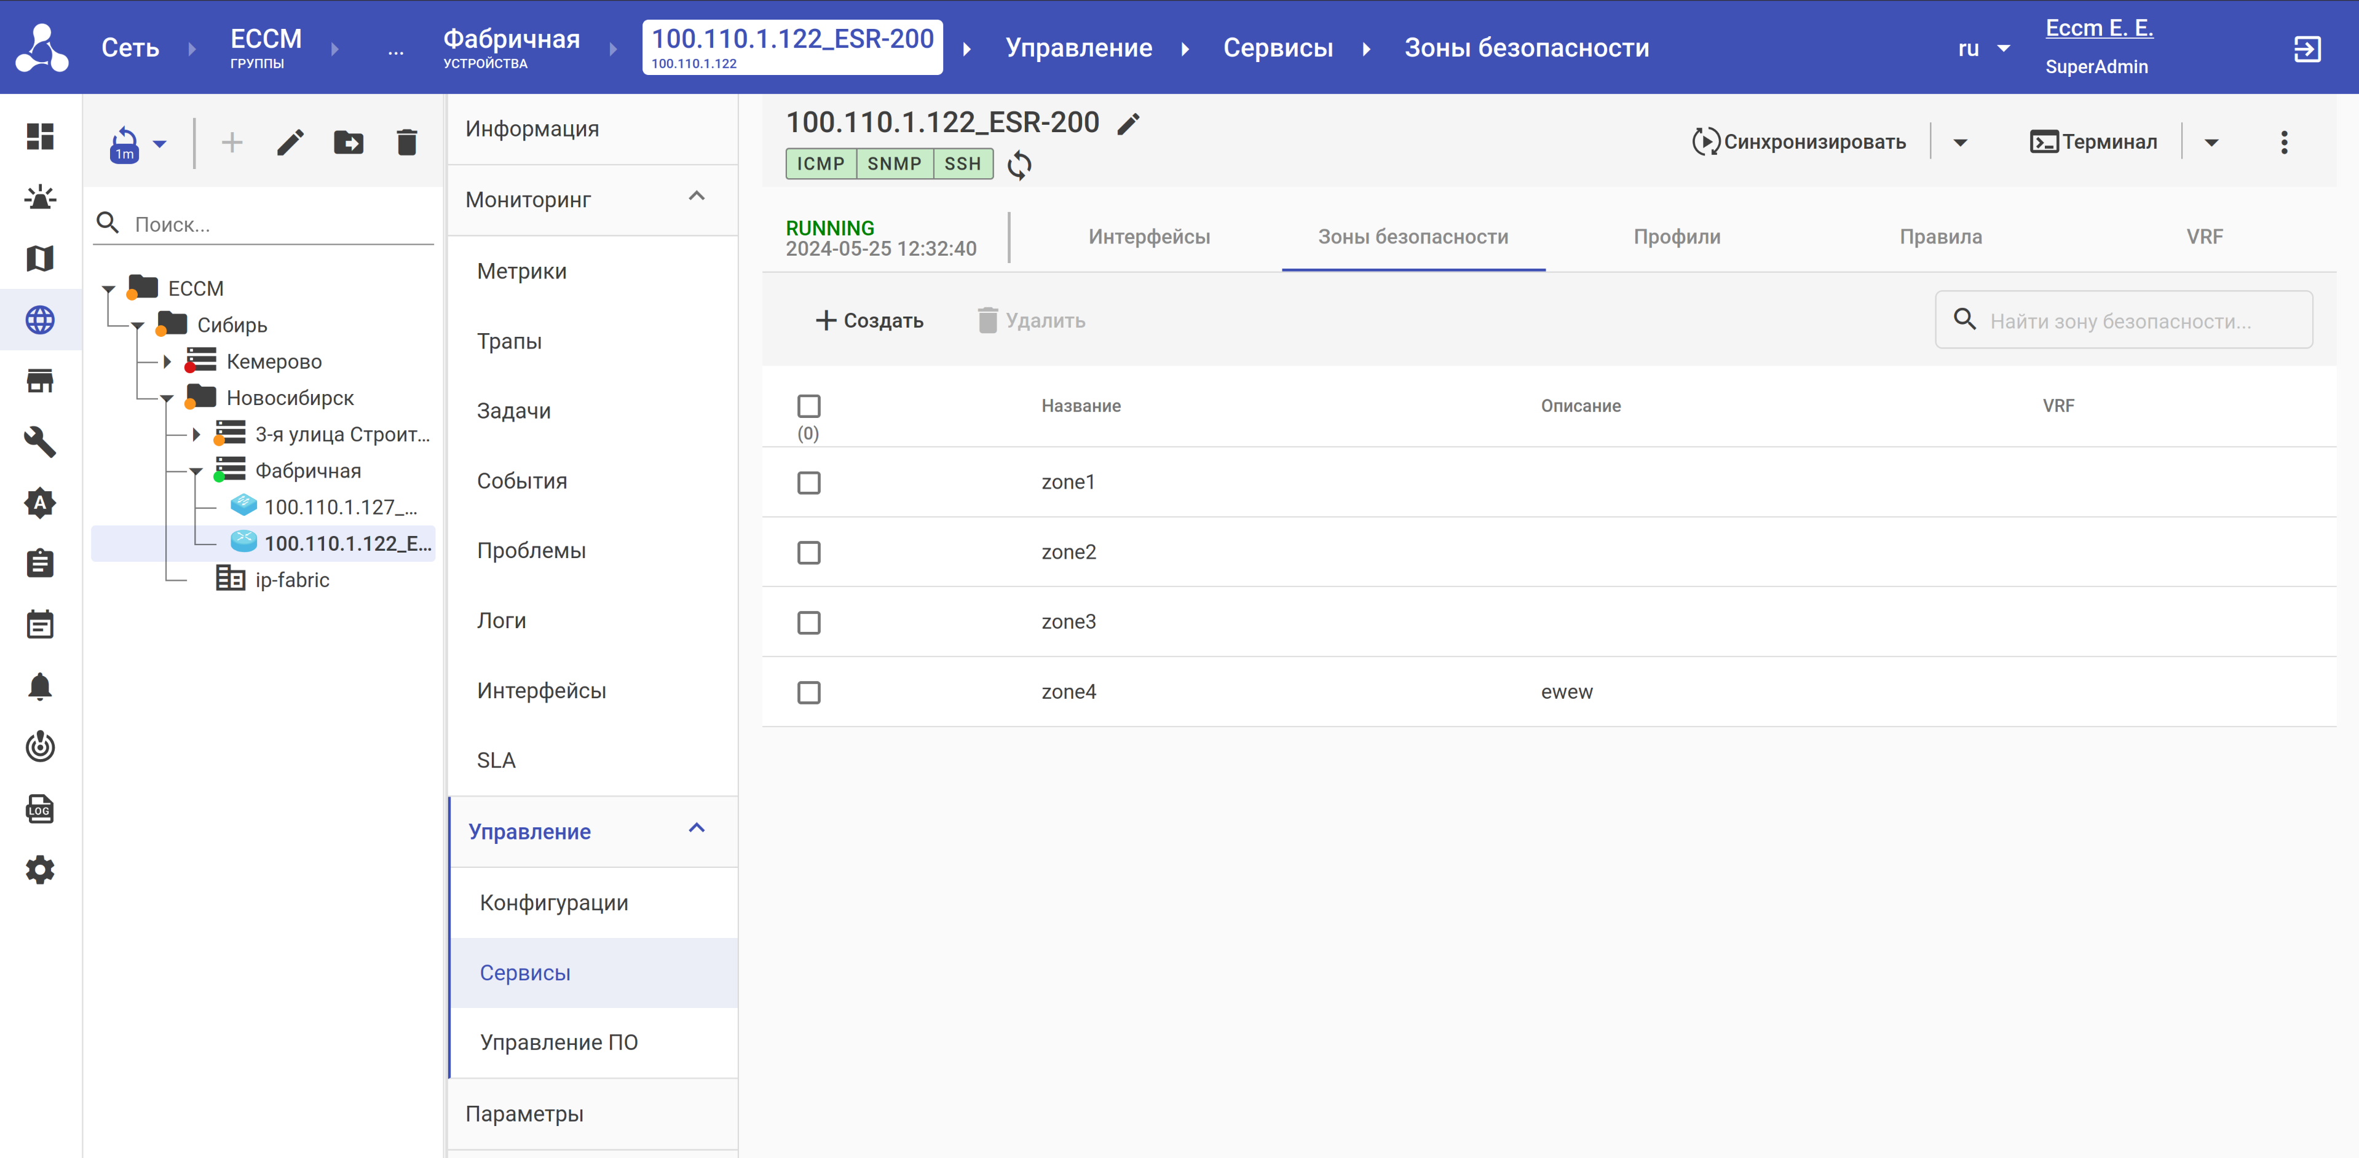Screen dimensions: 2359x1158
Task: Open the ru language dropdown
Action: tap(1983, 49)
